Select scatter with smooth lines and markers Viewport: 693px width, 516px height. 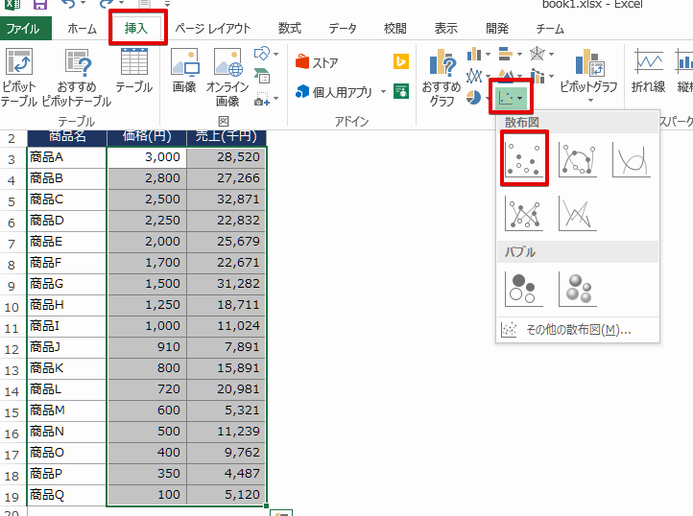[578, 160]
